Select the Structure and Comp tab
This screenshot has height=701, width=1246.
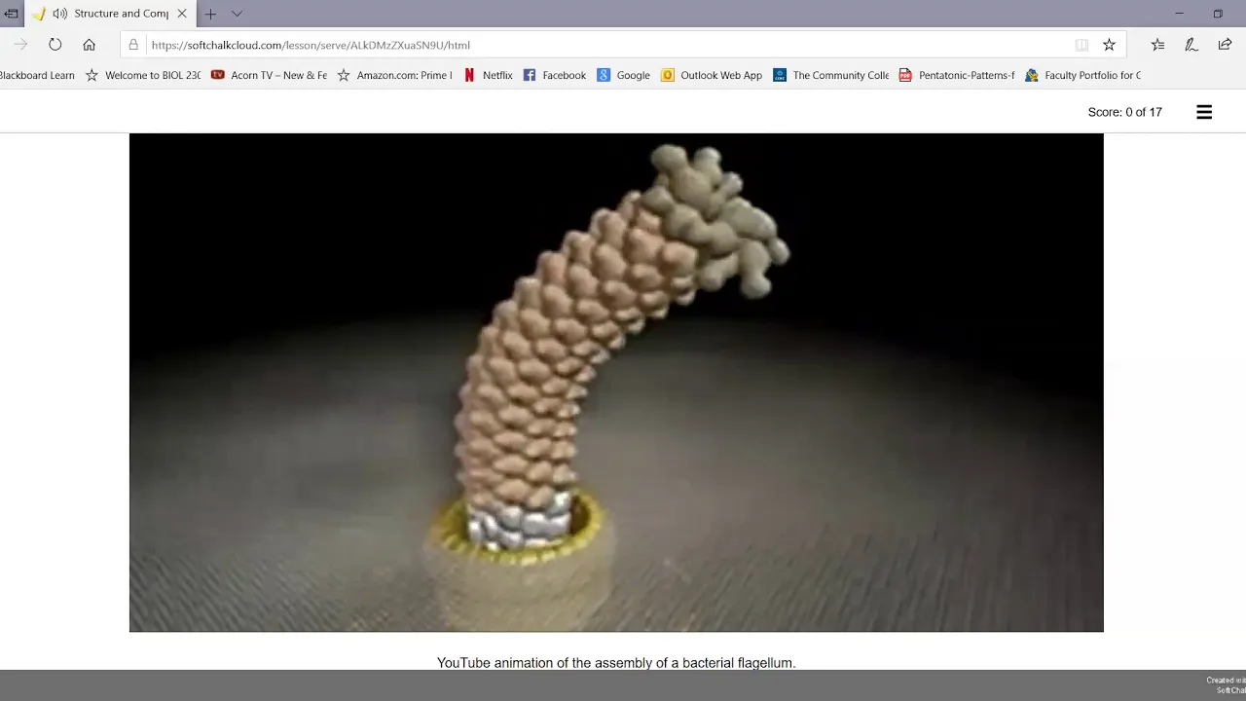110,14
